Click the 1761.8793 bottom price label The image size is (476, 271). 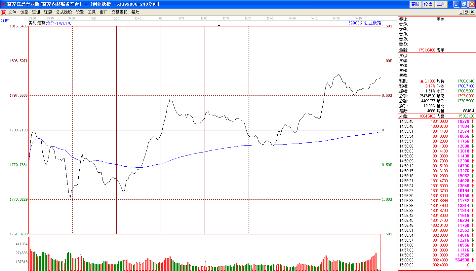click(19, 234)
